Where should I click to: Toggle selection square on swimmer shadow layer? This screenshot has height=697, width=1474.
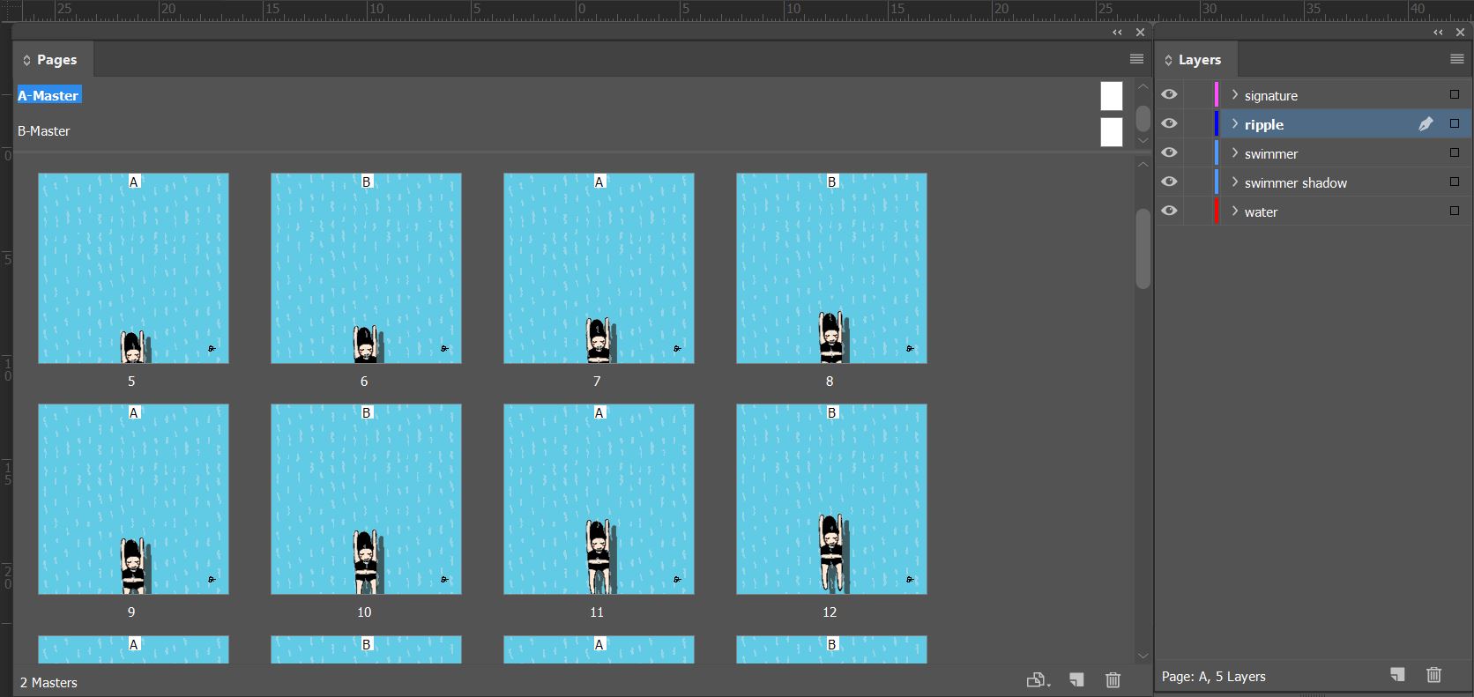tap(1455, 182)
